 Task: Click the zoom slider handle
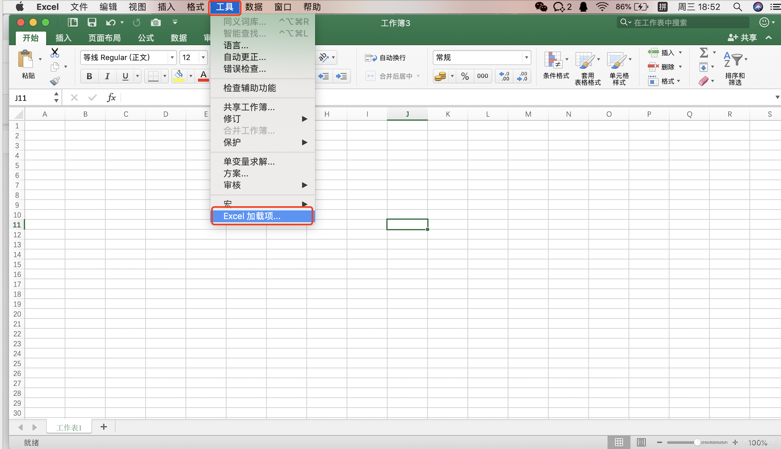tap(697, 442)
